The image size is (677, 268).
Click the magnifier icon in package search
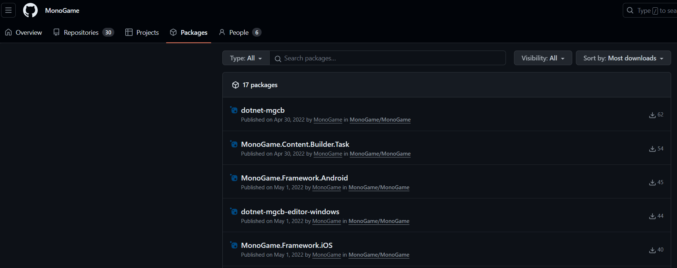pos(278,59)
